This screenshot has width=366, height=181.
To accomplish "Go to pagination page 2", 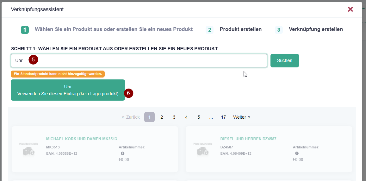I will tap(162, 117).
